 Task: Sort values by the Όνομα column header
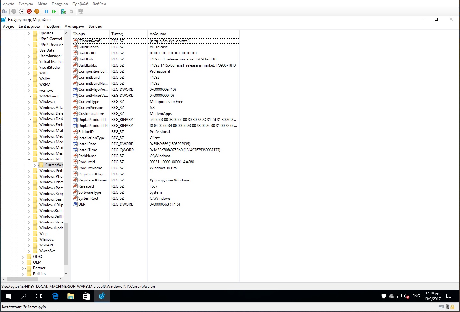(90, 34)
